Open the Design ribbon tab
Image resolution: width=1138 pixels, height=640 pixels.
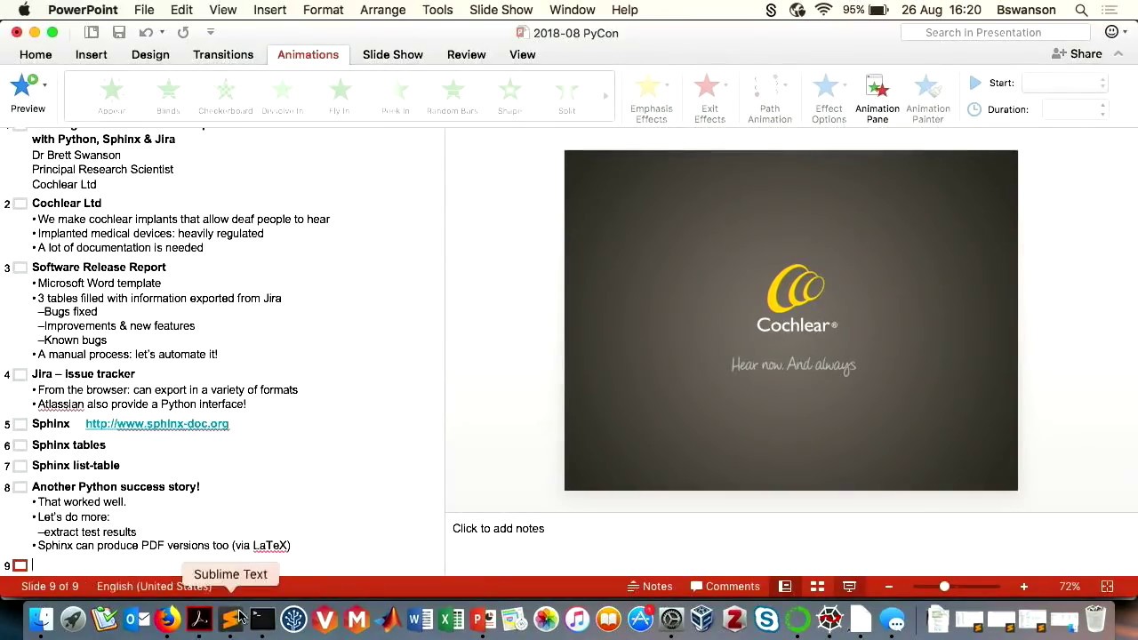coord(150,54)
